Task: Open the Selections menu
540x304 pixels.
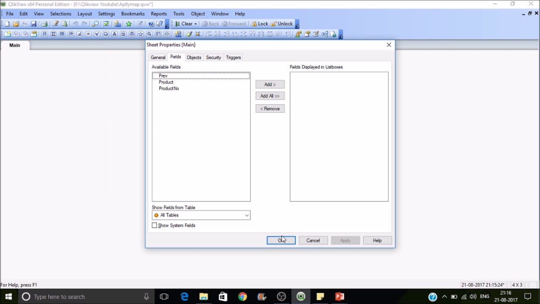Action: pos(61,14)
